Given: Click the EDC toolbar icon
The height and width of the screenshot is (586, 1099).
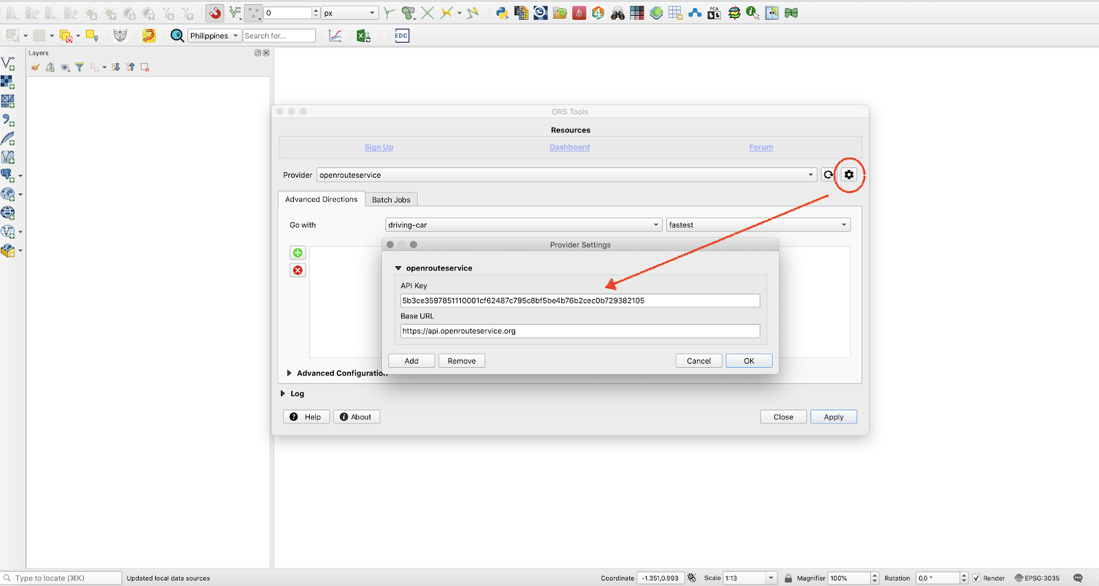Looking at the screenshot, I should [402, 36].
